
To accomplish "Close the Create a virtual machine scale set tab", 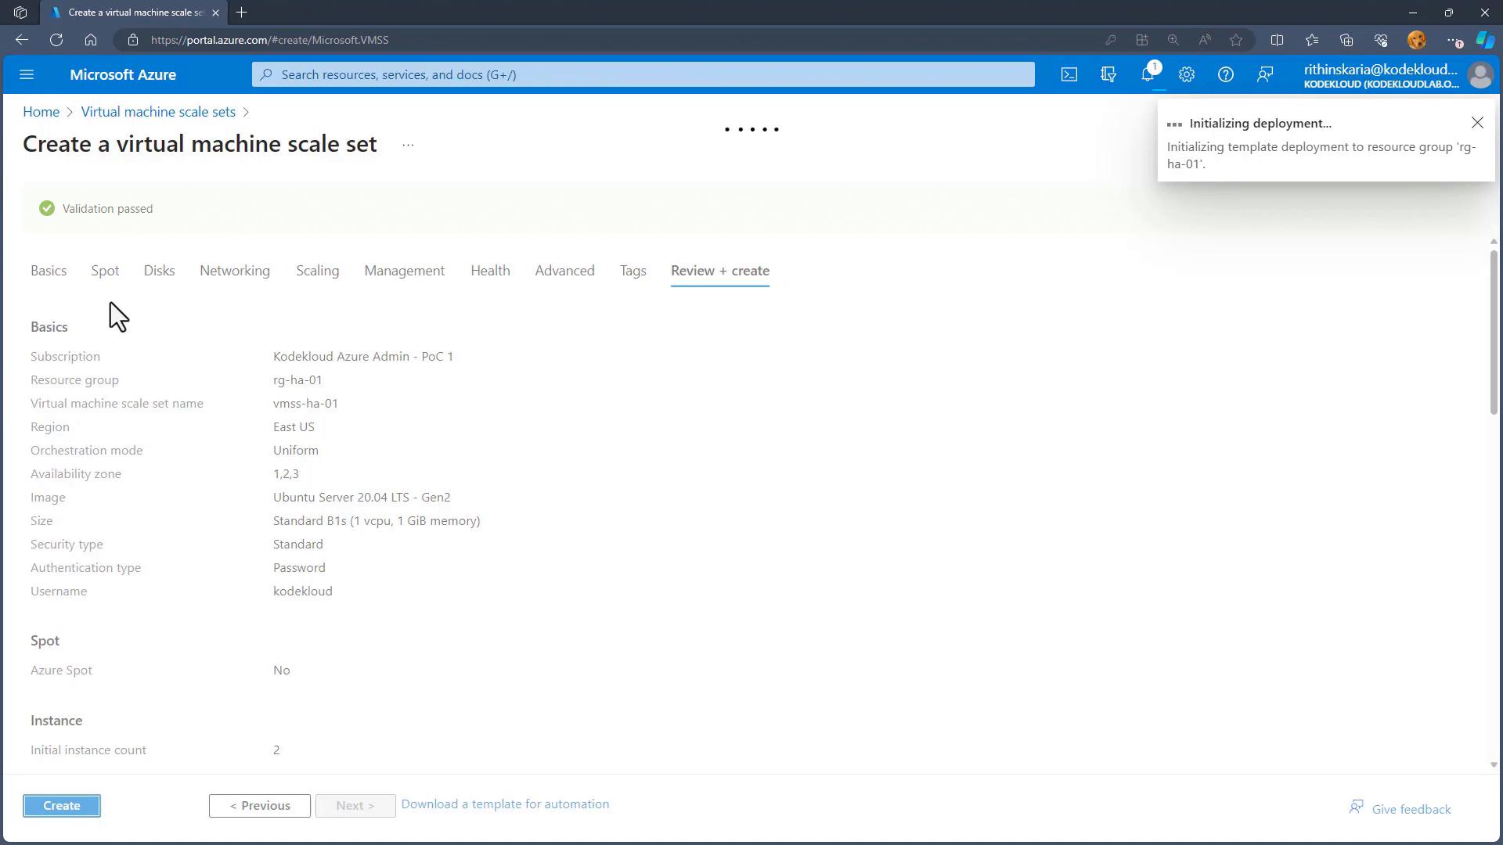I will [215, 13].
